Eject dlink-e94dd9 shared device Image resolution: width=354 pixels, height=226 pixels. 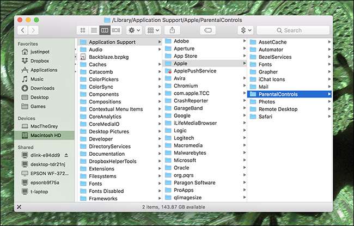[66, 155]
